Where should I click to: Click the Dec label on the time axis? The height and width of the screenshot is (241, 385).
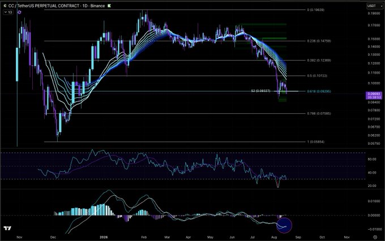click(53, 237)
